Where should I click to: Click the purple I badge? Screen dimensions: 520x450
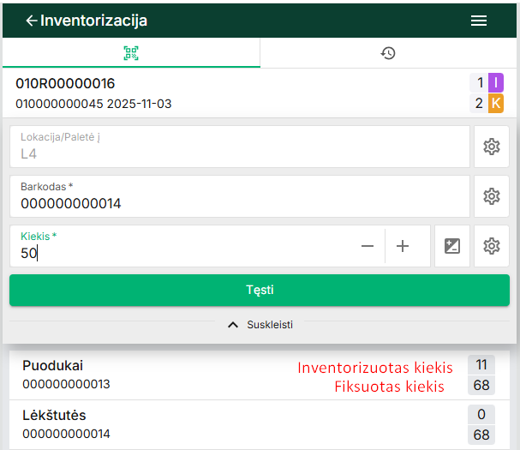point(496,83)
